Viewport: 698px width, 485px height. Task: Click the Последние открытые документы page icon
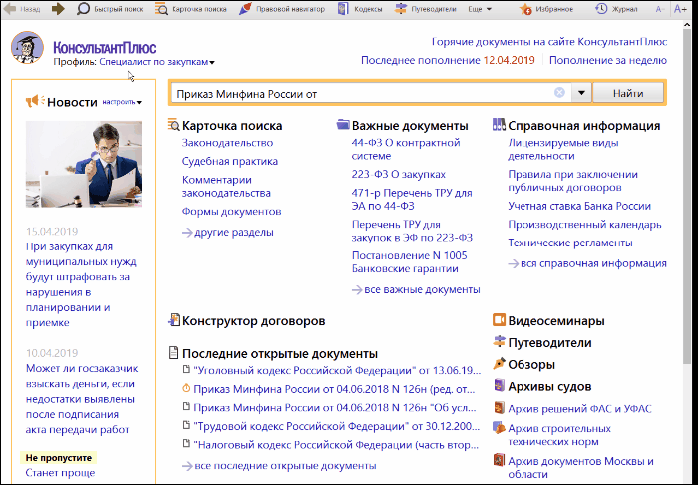pyautogui.click(x=174, y=353)
